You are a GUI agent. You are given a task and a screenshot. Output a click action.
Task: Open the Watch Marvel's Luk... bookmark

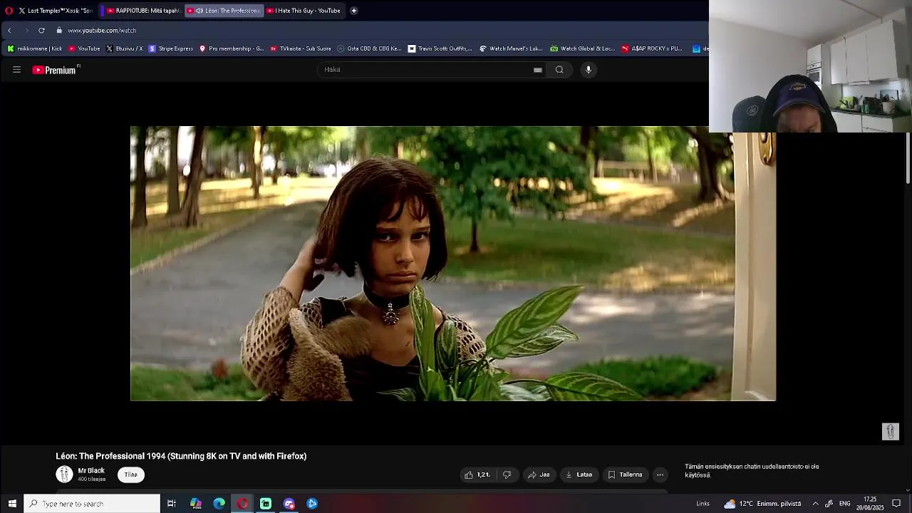click(x=511, y=48)
